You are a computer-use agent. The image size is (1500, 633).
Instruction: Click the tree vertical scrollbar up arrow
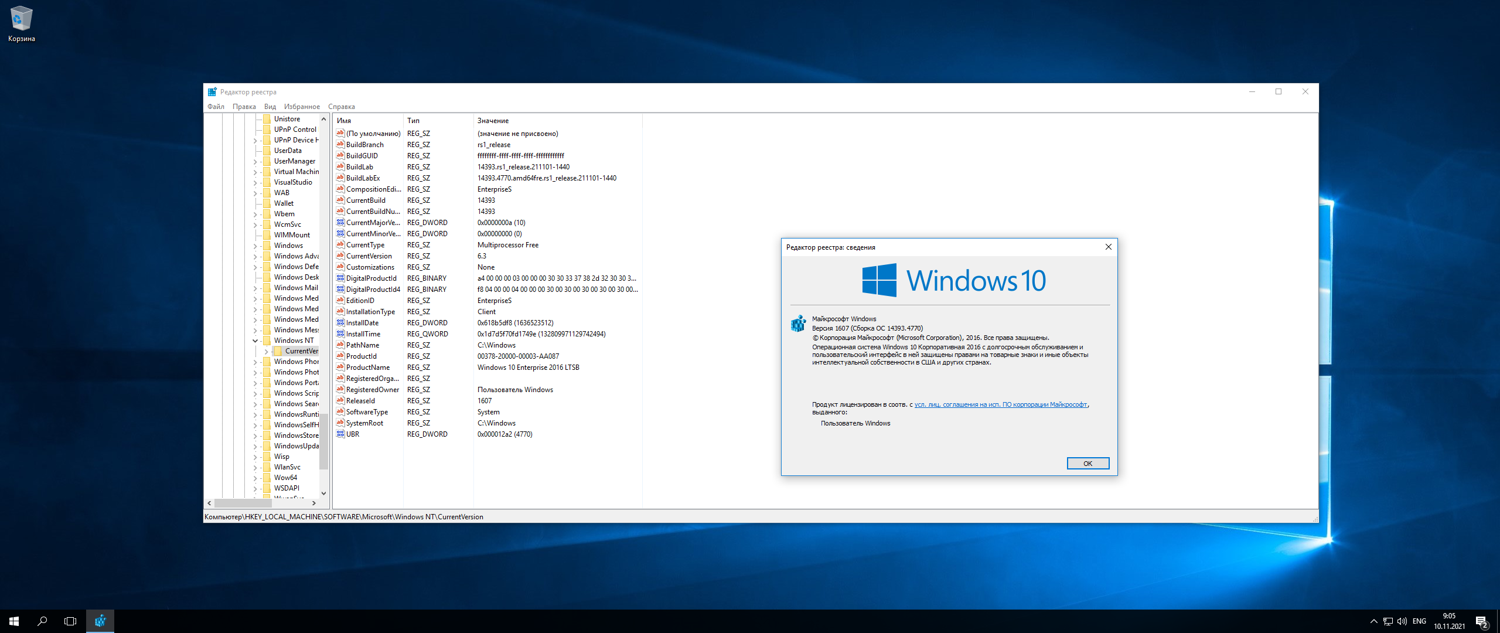[x=323, y=119]
